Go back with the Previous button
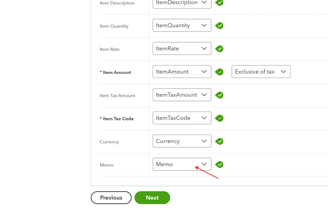The image size is (328, 216). pos(111,198)
